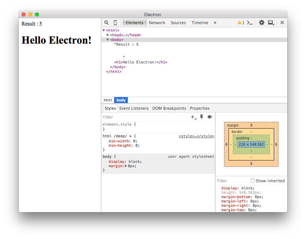Change DevTools dock position icon
This screenshot has height=239, width=306.
pyautogui.click(x=271, y=22)
